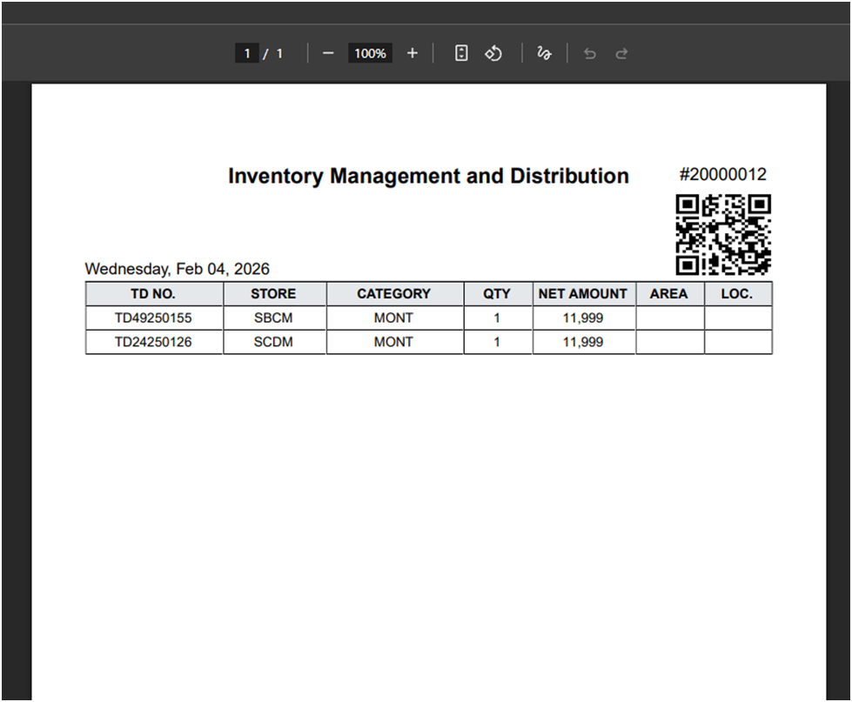The height and width of the screenshot is (702, 852).
Task: Click the TD24250126 cell
Action: (153, 343)
